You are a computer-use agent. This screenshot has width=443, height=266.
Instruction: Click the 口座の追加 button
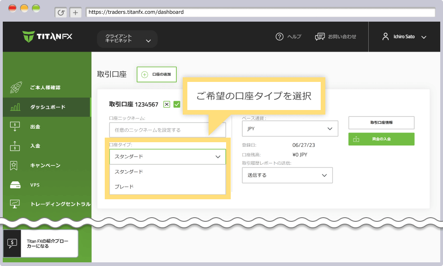tap(157, 75)
